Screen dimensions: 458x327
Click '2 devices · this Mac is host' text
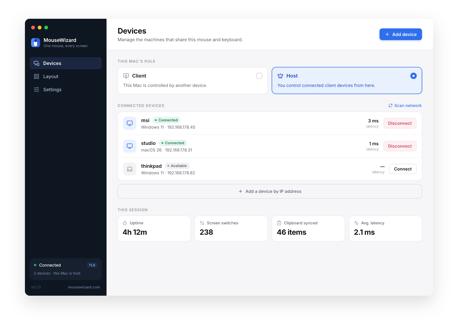(x=57, y=273)
